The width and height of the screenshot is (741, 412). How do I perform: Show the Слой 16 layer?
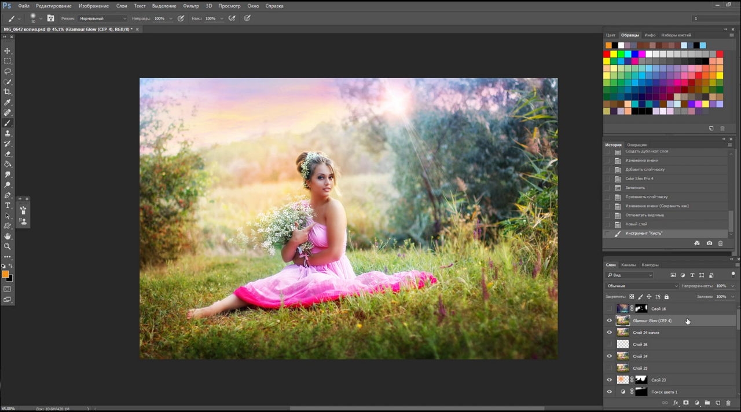(609, 309)
